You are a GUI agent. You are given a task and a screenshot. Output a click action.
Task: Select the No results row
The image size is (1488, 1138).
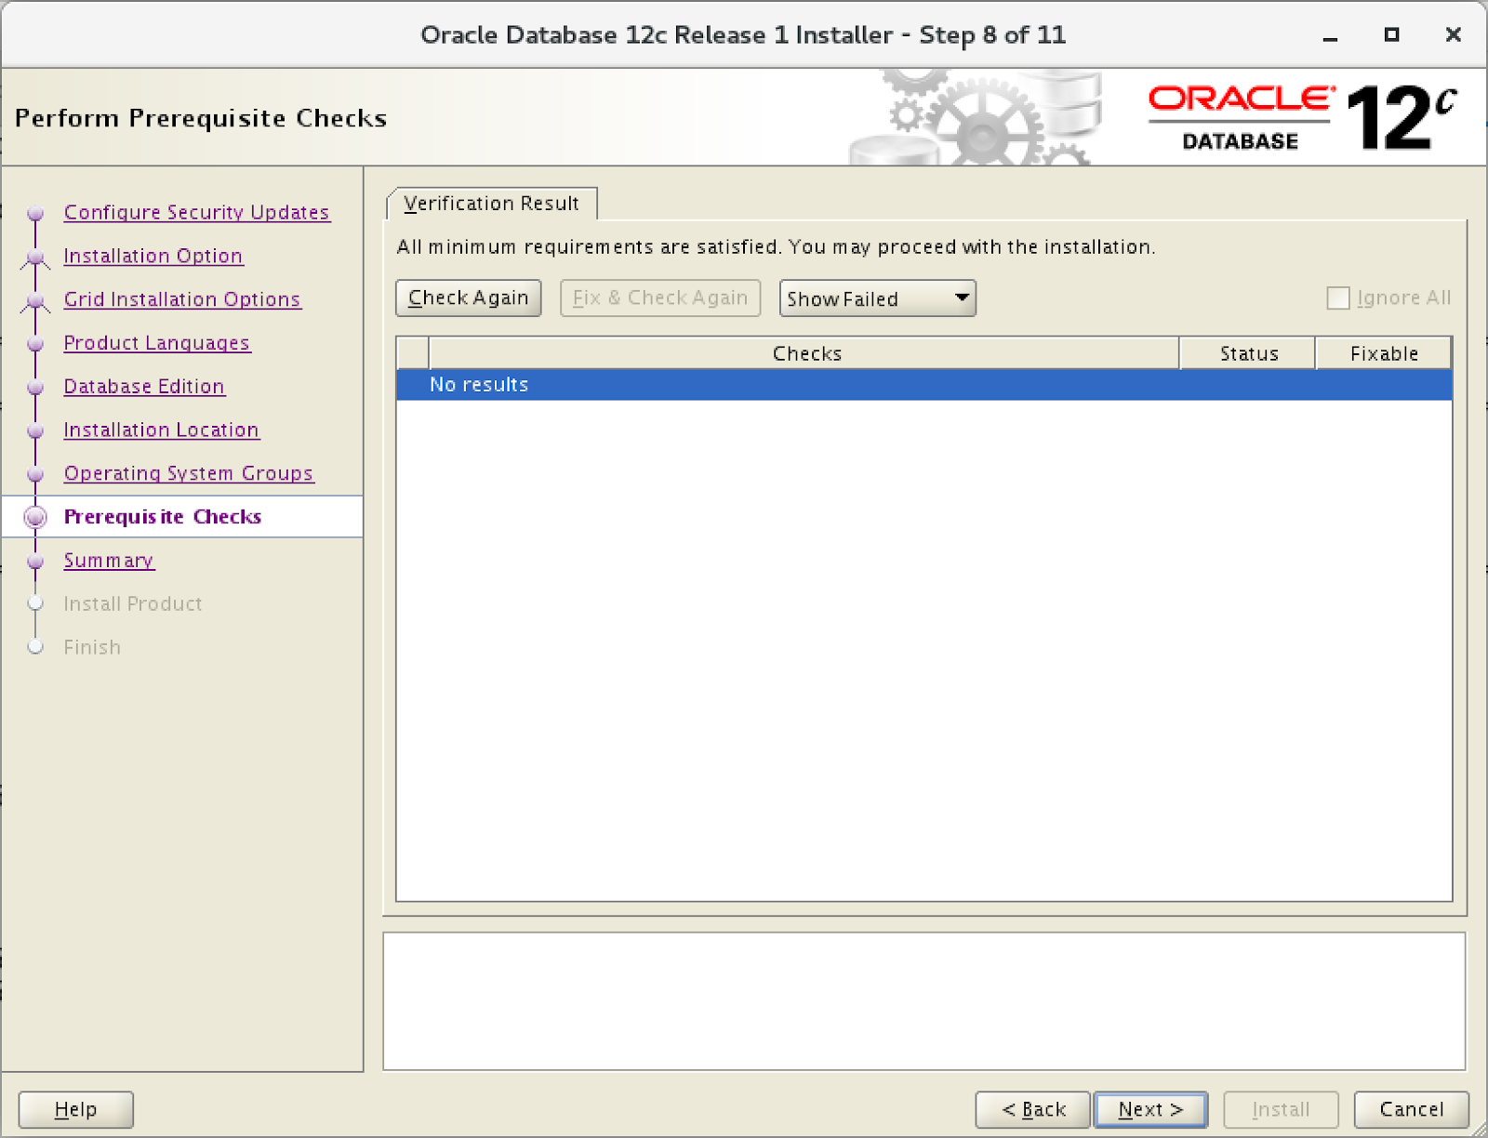pyautogui.click(x=923, y=385)
